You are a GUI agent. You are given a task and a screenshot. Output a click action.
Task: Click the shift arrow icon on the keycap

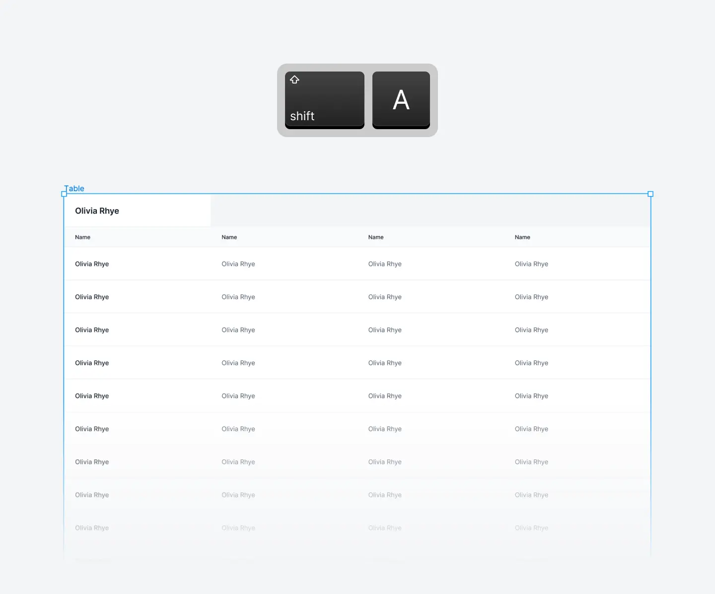pyautogui.click(x=294, y=79)
